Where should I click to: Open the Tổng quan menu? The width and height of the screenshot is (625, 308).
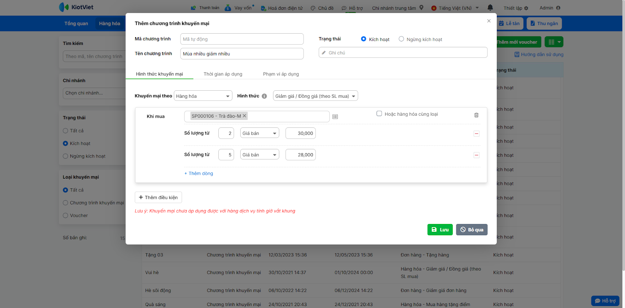coord(76,23)
